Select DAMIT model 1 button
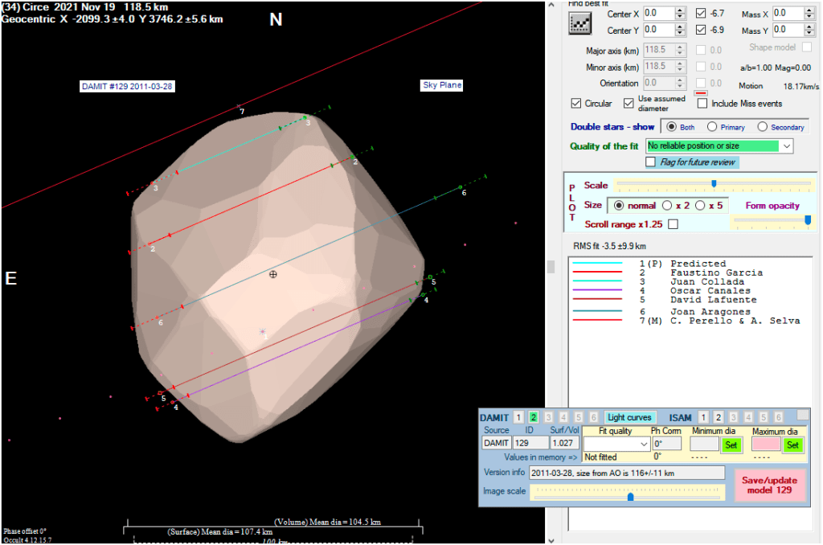823x545 pixels. [x=518, y=417]
